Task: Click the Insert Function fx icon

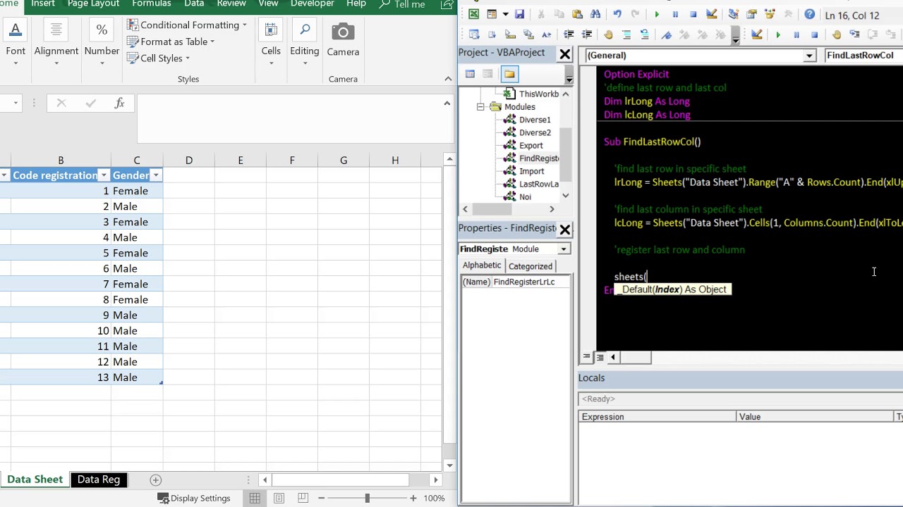Action: [119, 104]
